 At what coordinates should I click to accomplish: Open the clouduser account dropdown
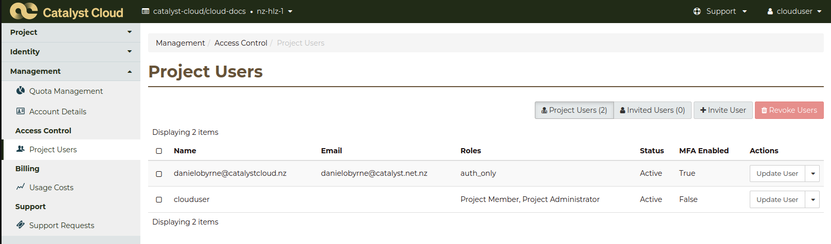(794, 11)
